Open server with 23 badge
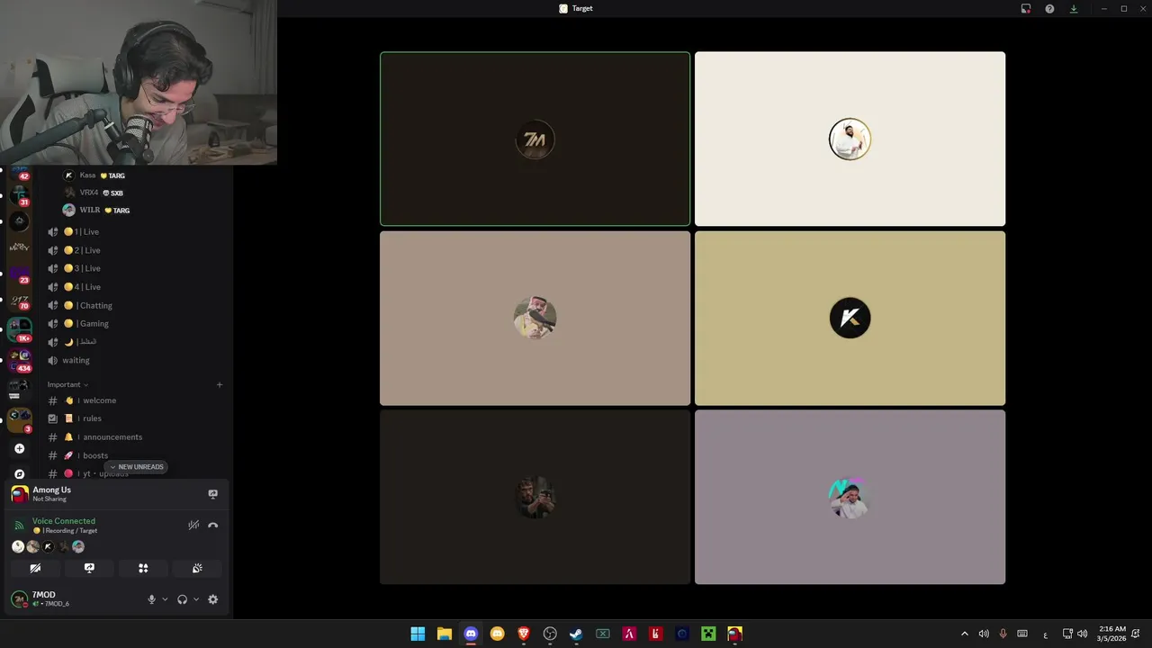The width and height of the screenshot is (1152, 648). tap(19, 274)
